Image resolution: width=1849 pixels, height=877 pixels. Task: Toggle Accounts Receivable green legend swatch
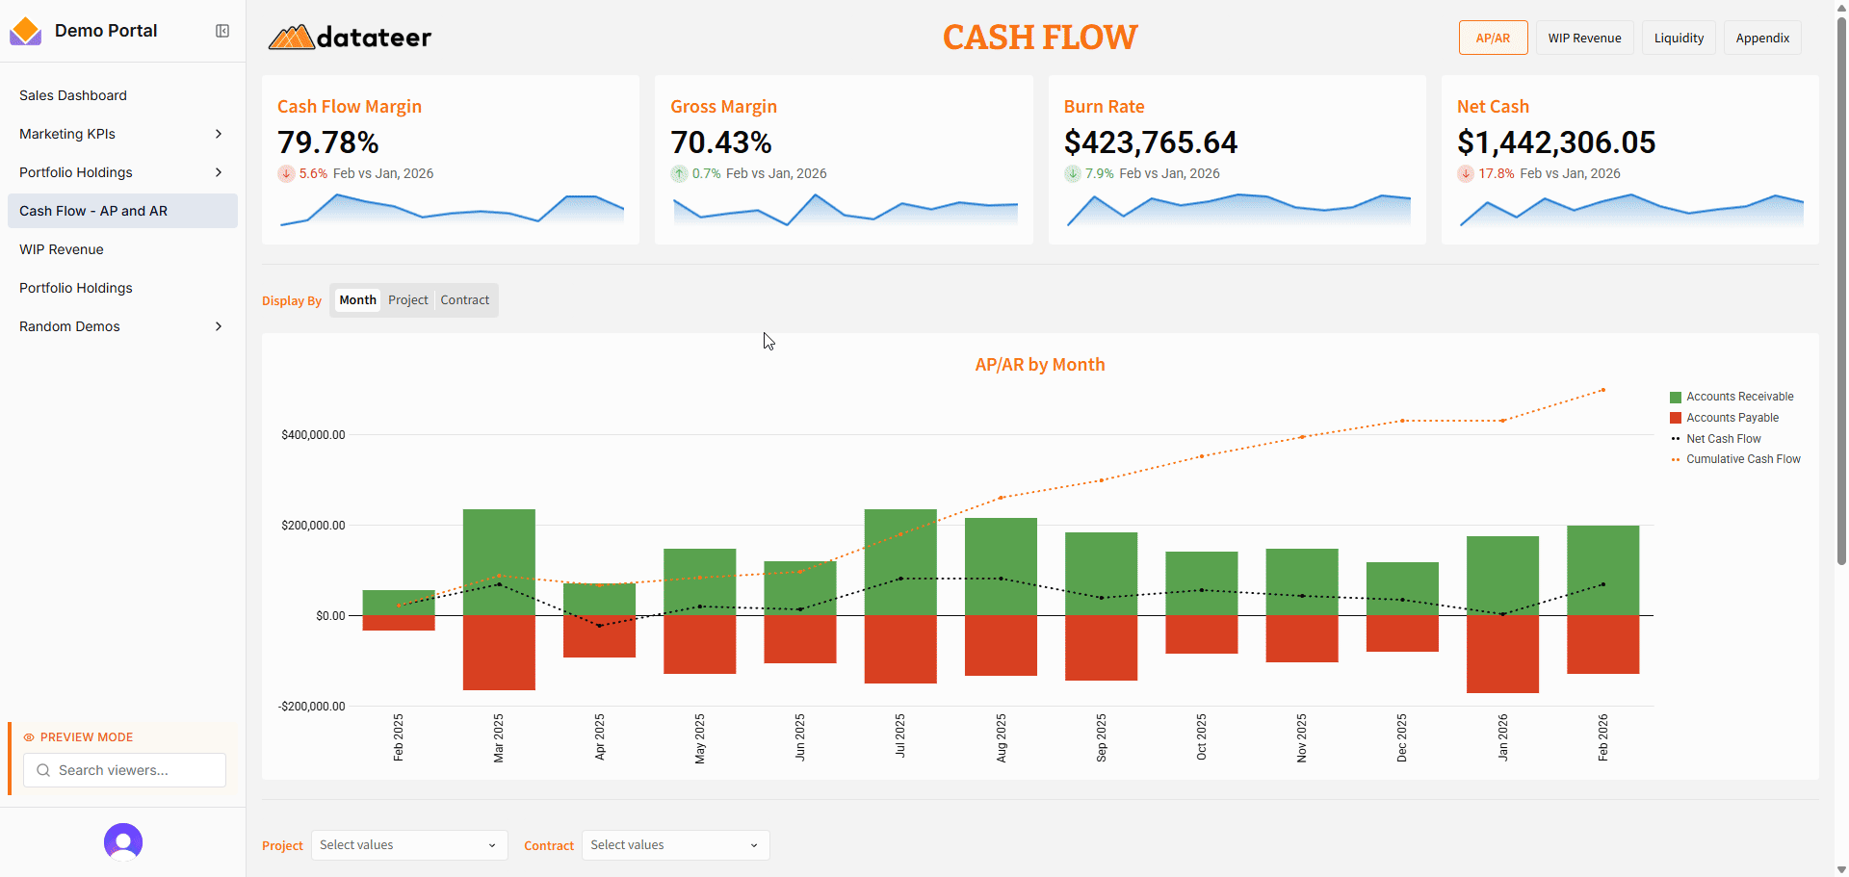(1676, 398)
